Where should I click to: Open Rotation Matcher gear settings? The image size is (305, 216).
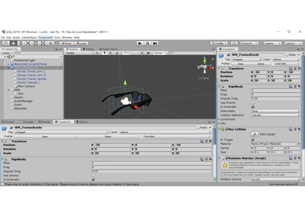click(x=300, y=158)
